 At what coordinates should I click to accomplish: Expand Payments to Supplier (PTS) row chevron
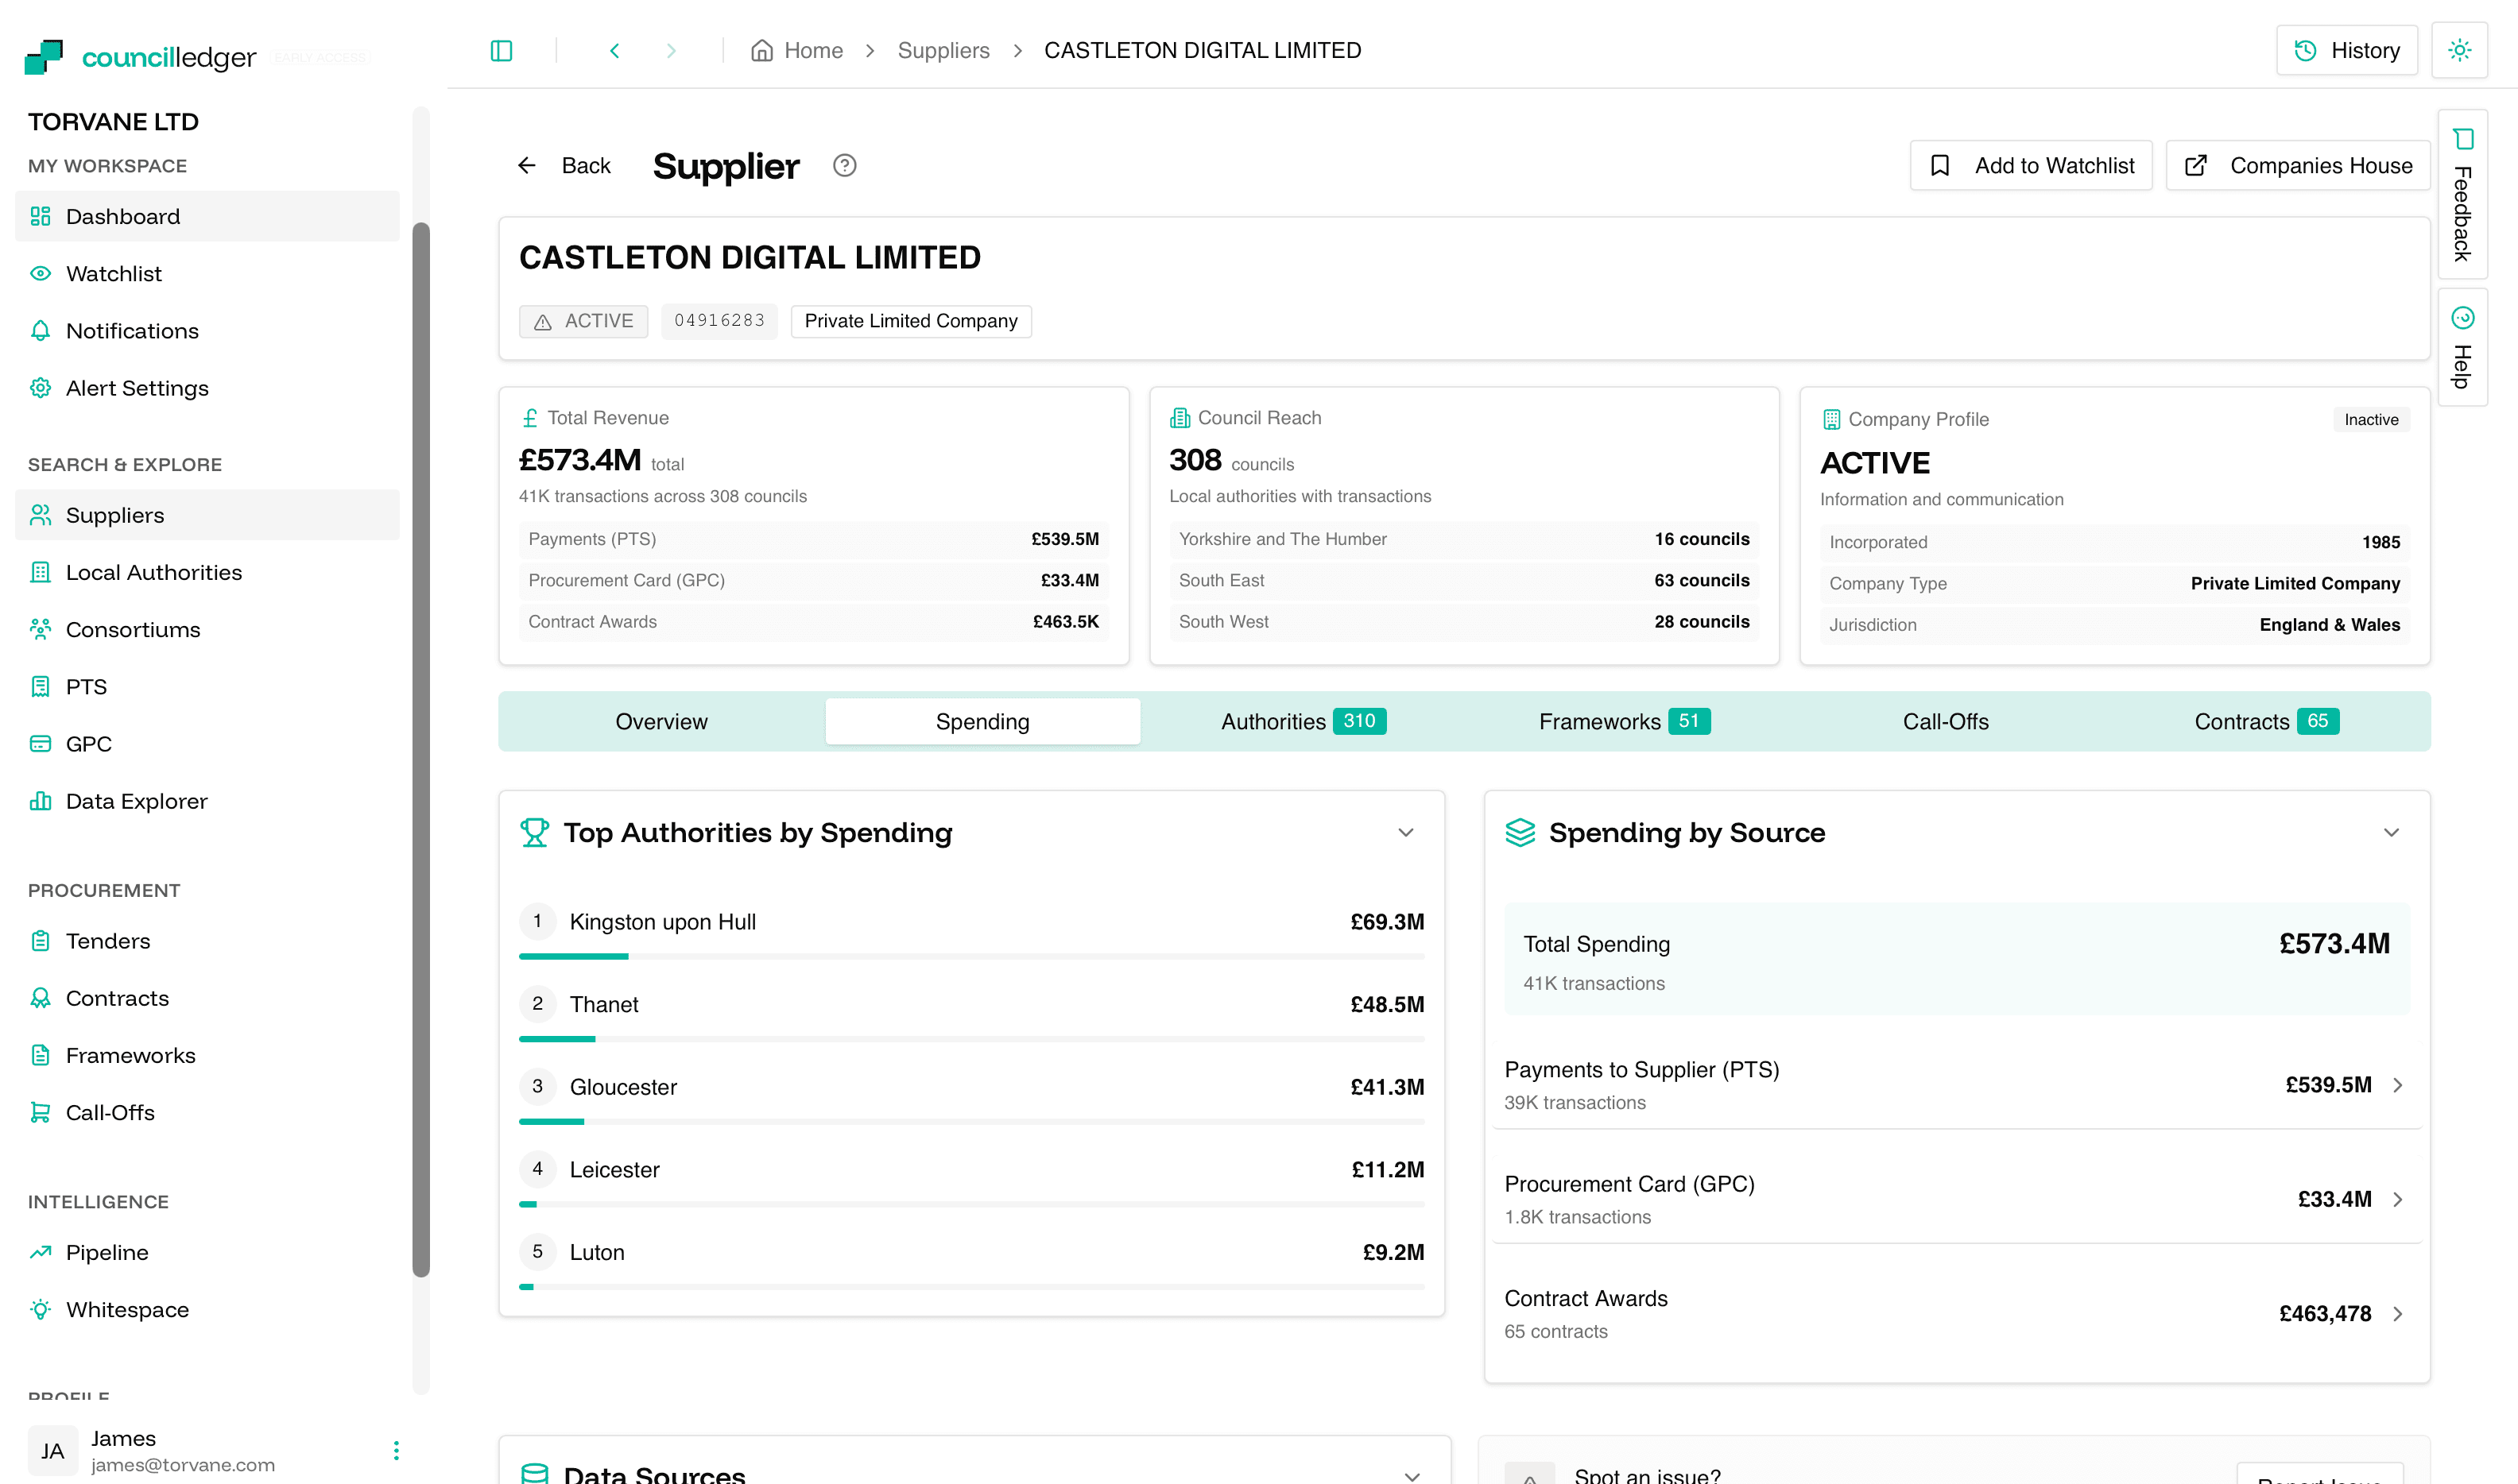[2398, 1085]
